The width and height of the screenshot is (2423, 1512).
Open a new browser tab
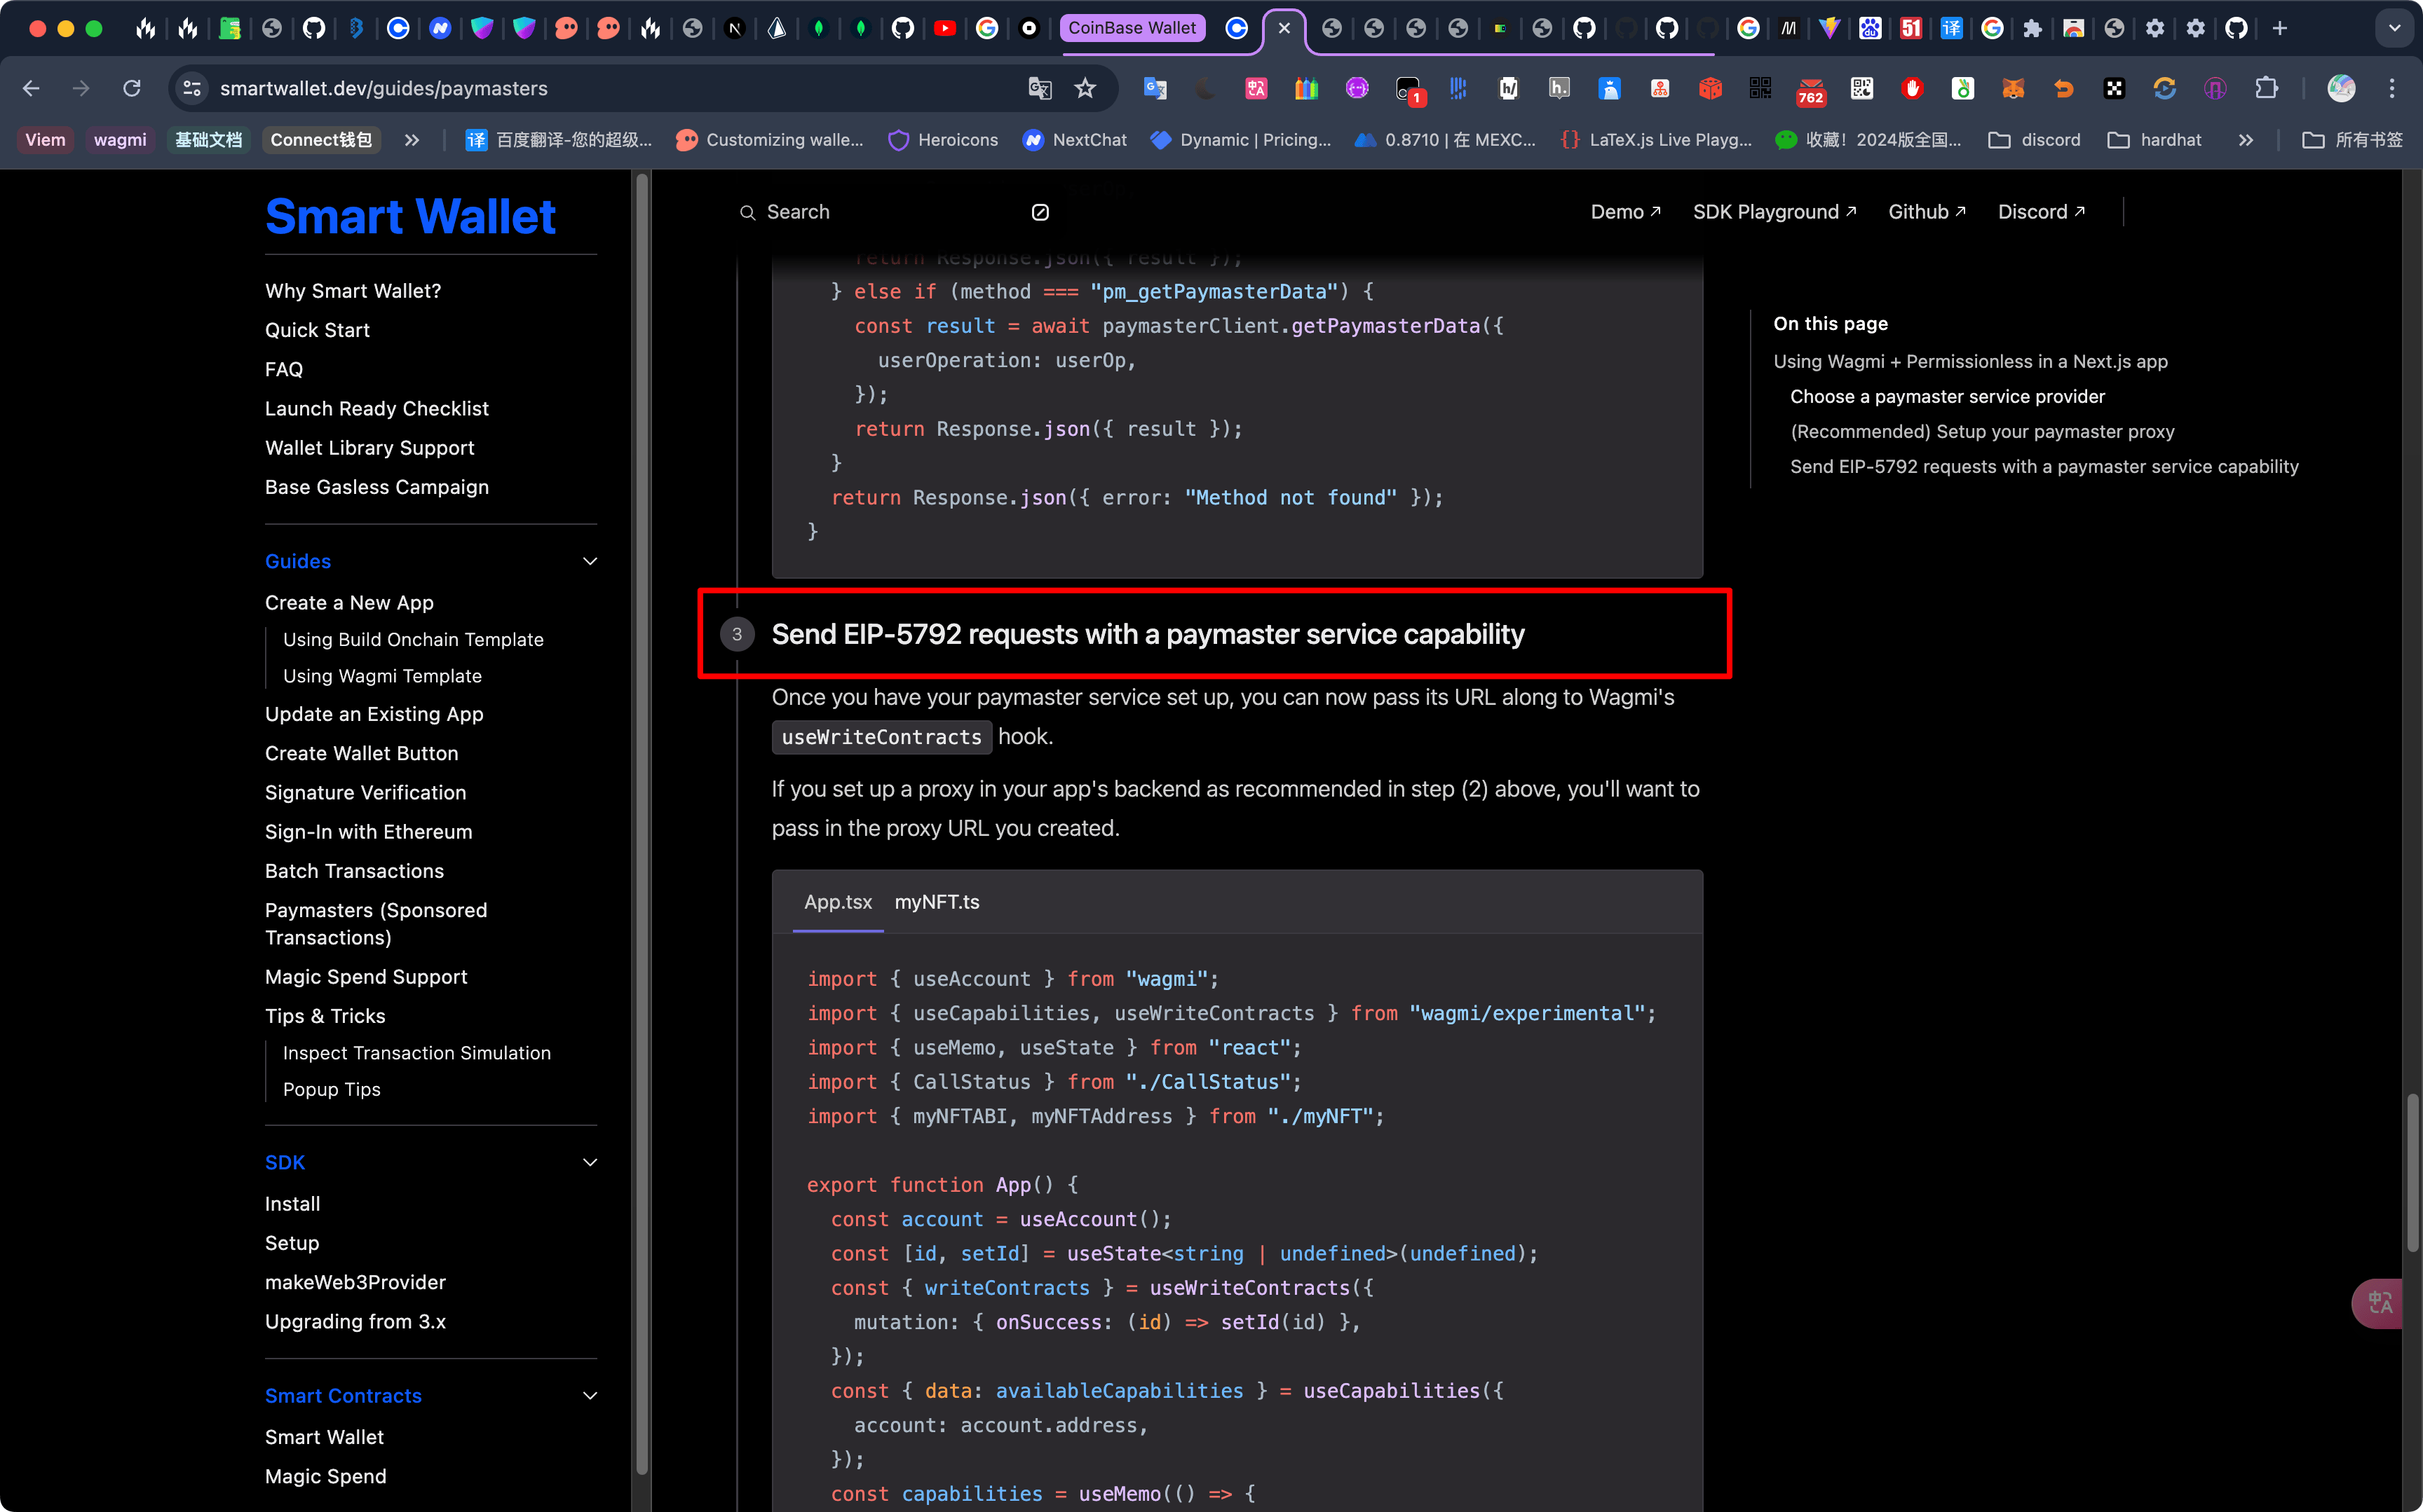pos(2280,28)
